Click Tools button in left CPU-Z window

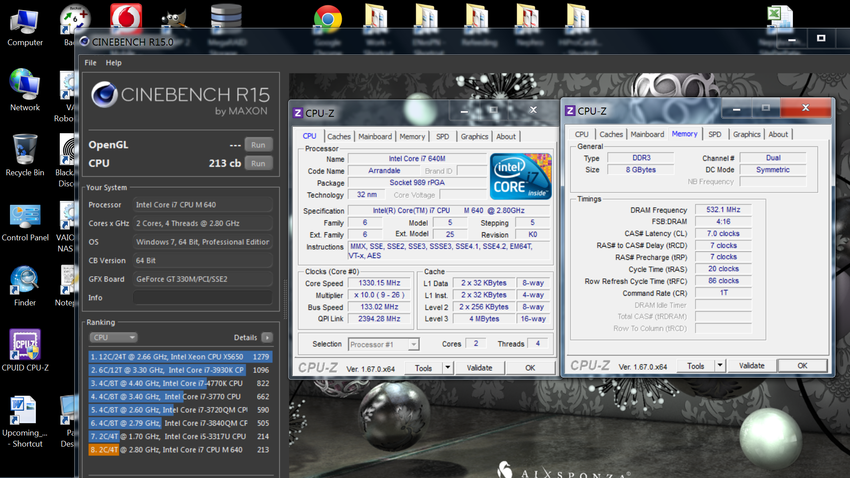423,368
